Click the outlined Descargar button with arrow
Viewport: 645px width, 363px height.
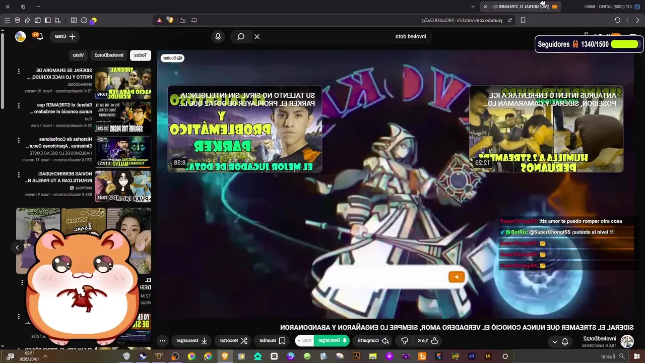point(191,341)
